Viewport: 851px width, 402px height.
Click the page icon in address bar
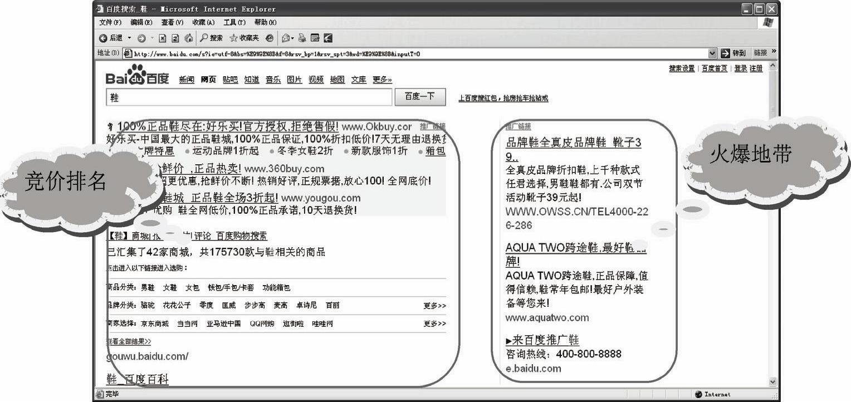click(x=128, y=53)
